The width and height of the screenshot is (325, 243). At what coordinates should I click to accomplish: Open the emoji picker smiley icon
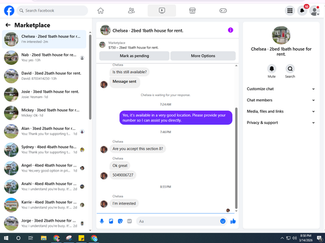(223, 221)
